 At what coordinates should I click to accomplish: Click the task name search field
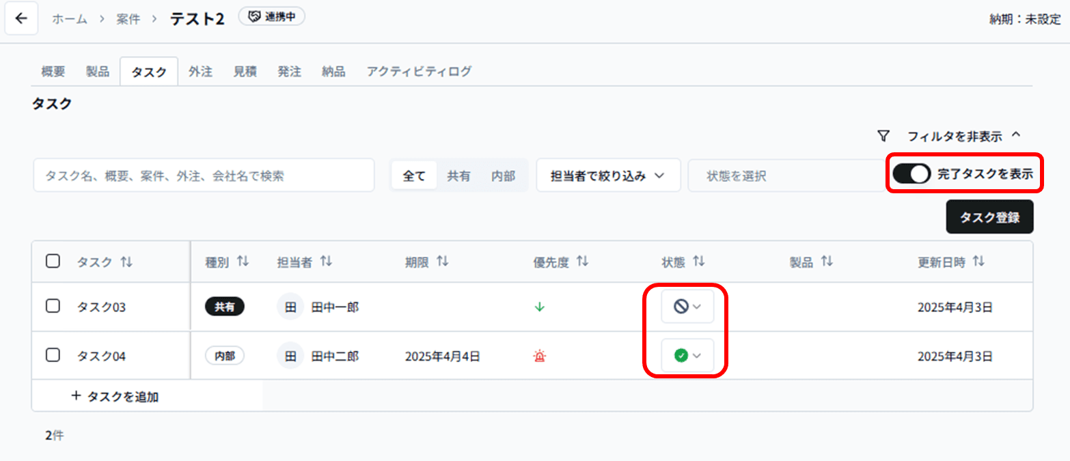204,175
